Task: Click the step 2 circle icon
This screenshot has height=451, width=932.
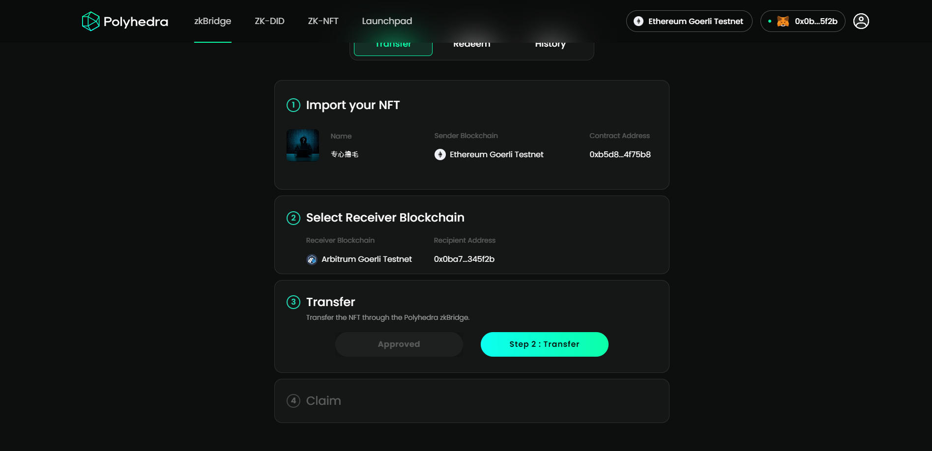Action: point(293,218)
